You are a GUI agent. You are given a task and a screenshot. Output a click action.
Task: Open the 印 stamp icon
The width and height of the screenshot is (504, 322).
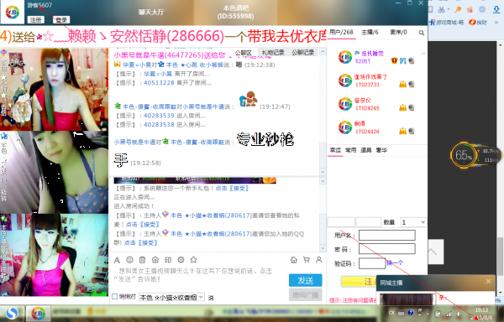(x=168, y=260)
